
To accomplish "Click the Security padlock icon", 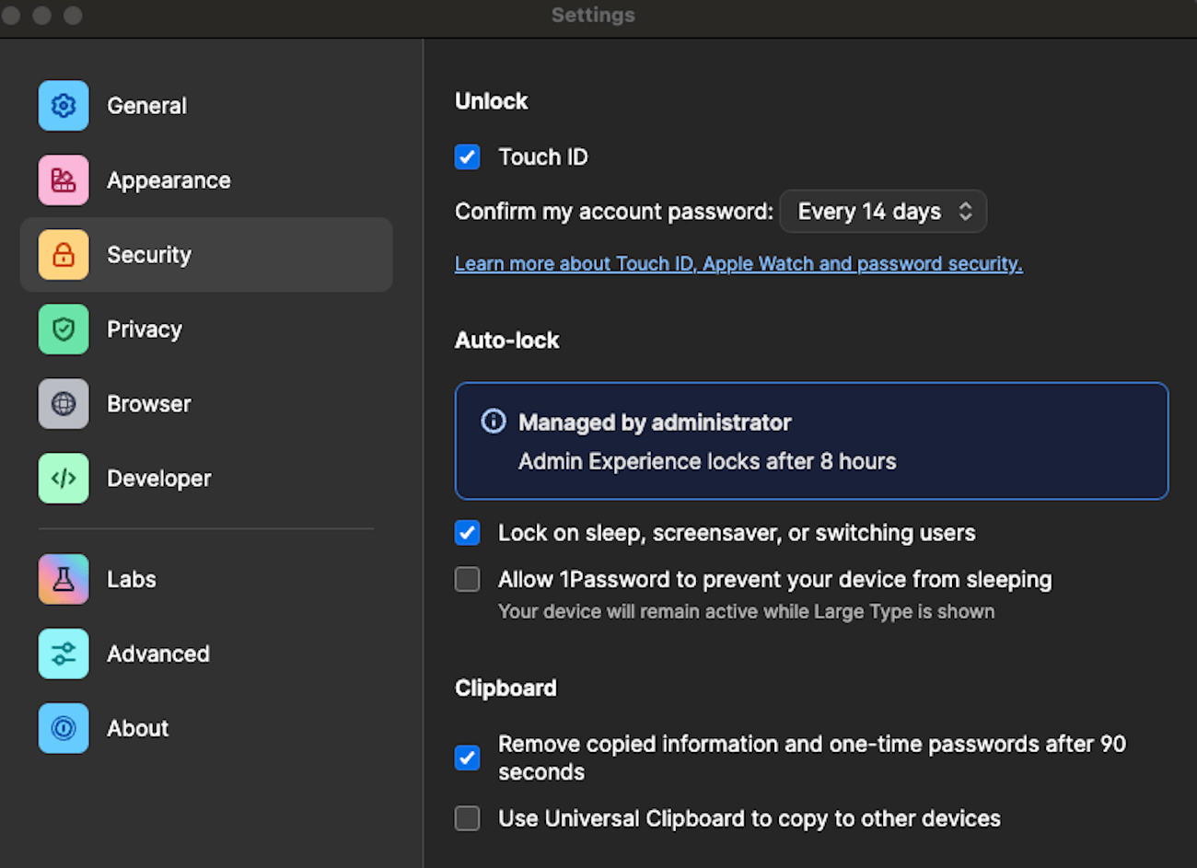I will pyautogui.click(x=63, y=255).
